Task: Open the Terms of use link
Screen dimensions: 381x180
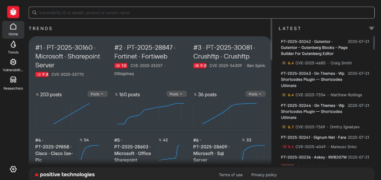Action: (231, 175)
